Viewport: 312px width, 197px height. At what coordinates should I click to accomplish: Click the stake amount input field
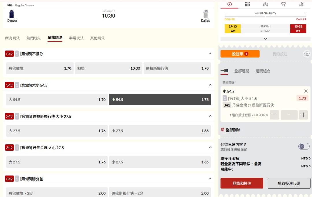289,115
